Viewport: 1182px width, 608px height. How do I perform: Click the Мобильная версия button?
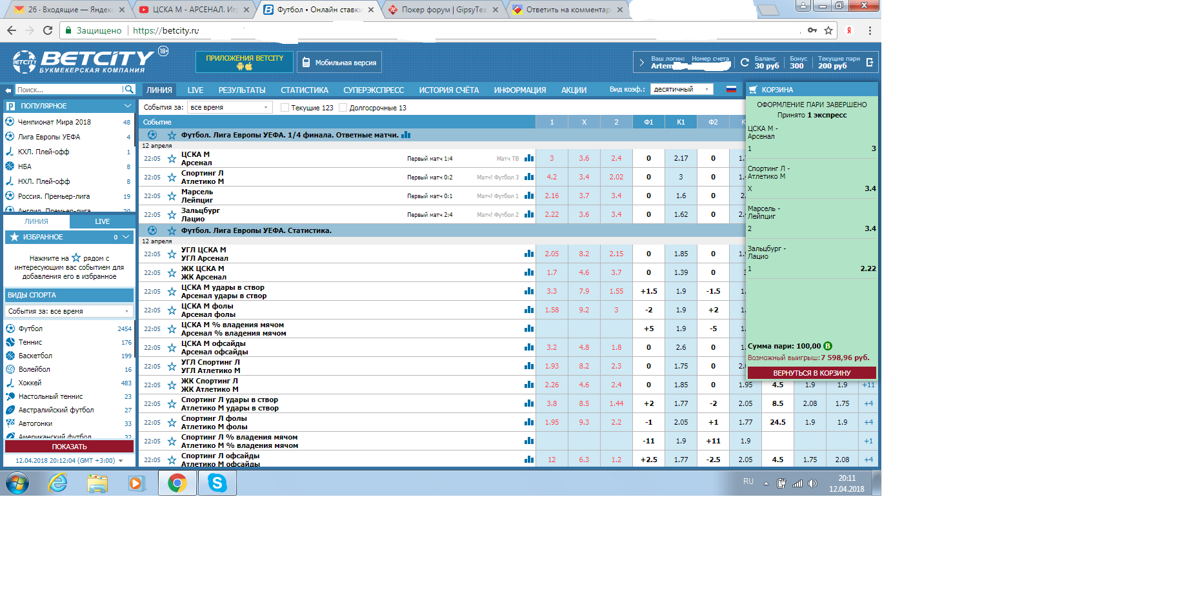click(339, 62)
